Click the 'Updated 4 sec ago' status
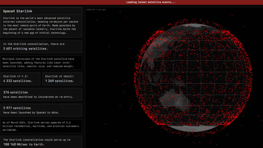The height and width of the screenshot is (148, 263). (96, 9)
